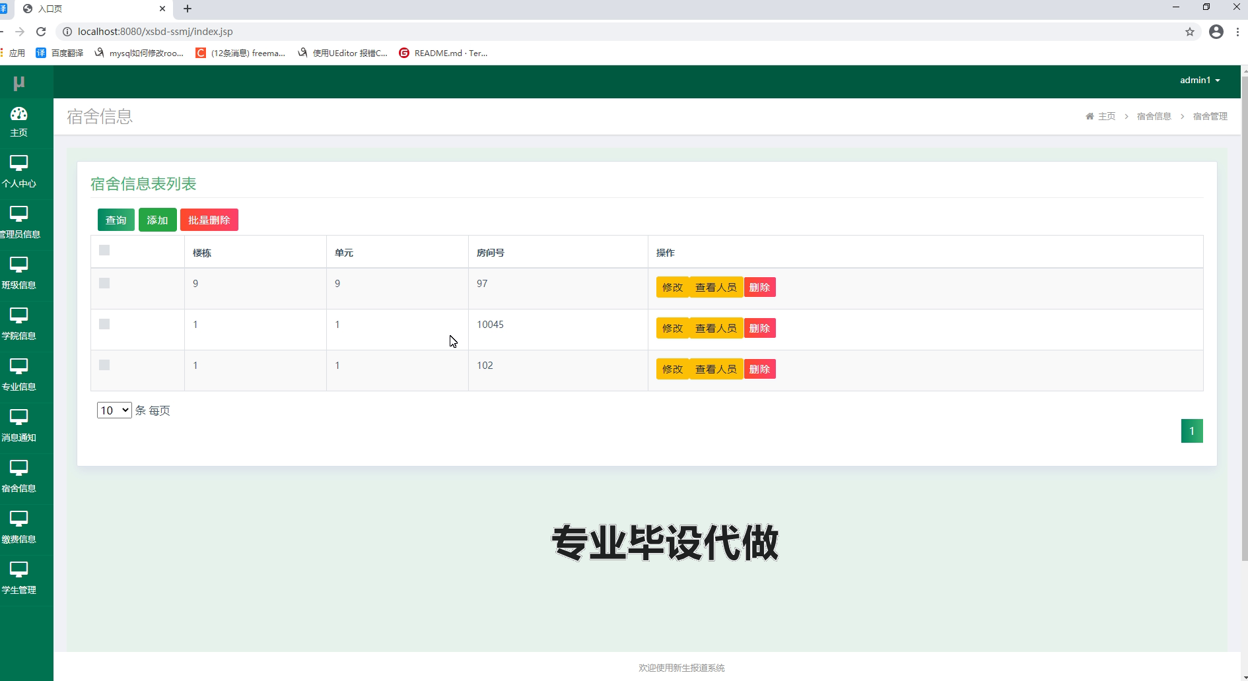Click the 宿舍信息 breadcrumb link
This screenshot has height=681, width=1248.
[1154, 116]
